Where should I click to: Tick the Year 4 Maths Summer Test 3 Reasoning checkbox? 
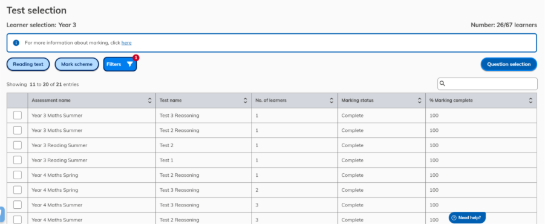[18, 205]
